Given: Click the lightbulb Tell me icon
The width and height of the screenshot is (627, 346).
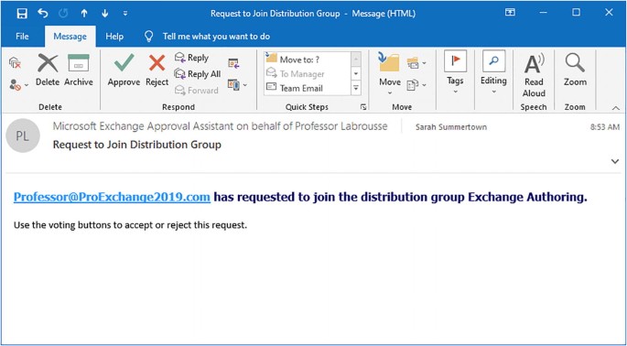Looking at the screenshot, I should 149,37.
